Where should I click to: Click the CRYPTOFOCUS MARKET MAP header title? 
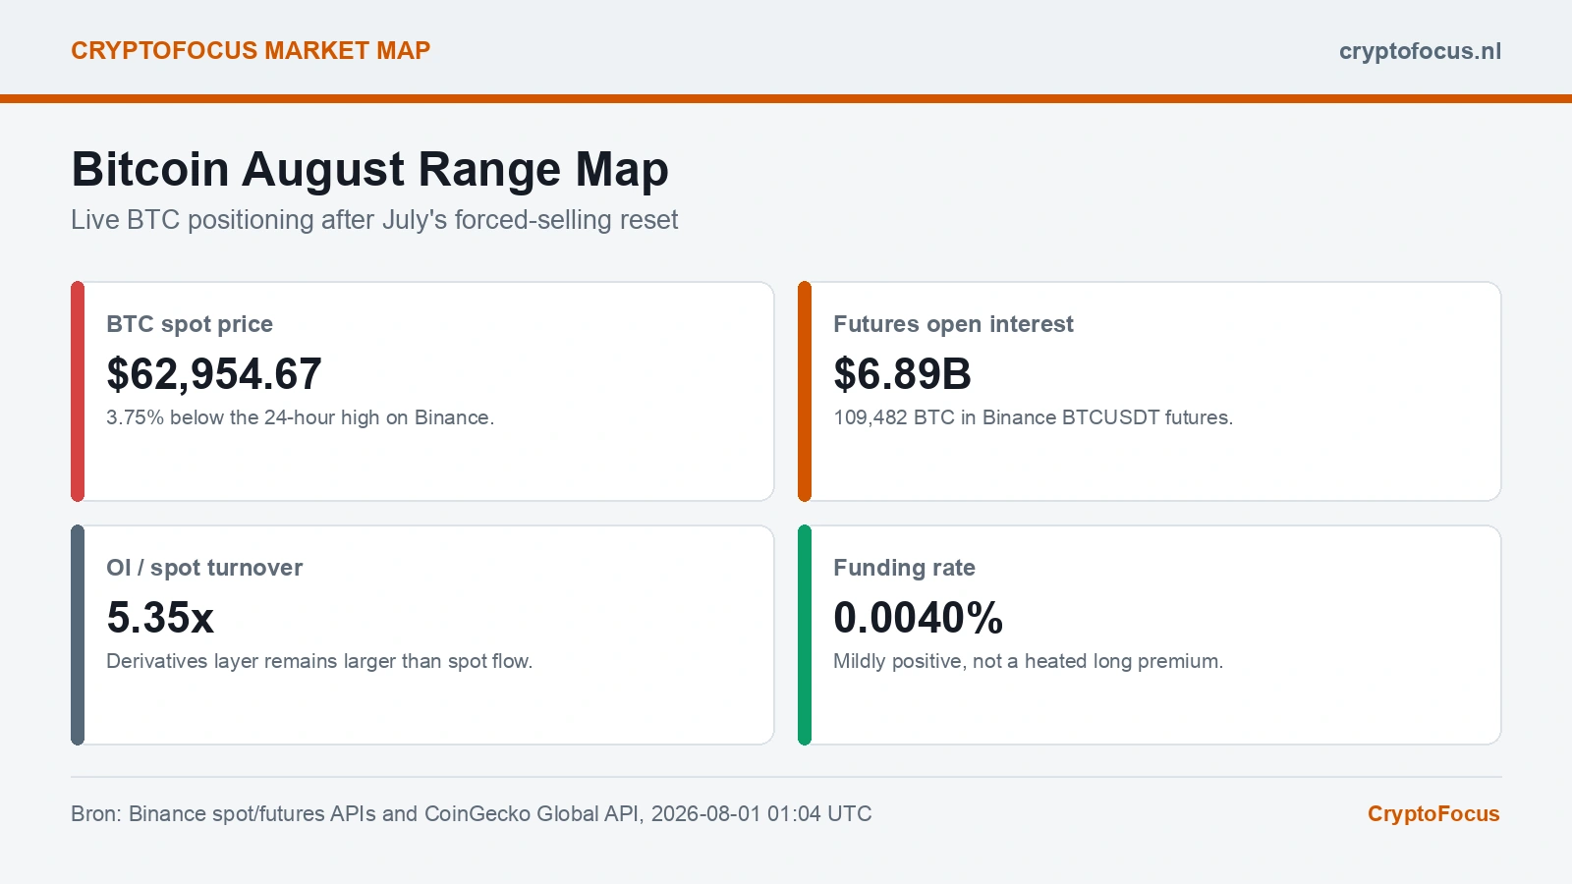click(251, 51)
